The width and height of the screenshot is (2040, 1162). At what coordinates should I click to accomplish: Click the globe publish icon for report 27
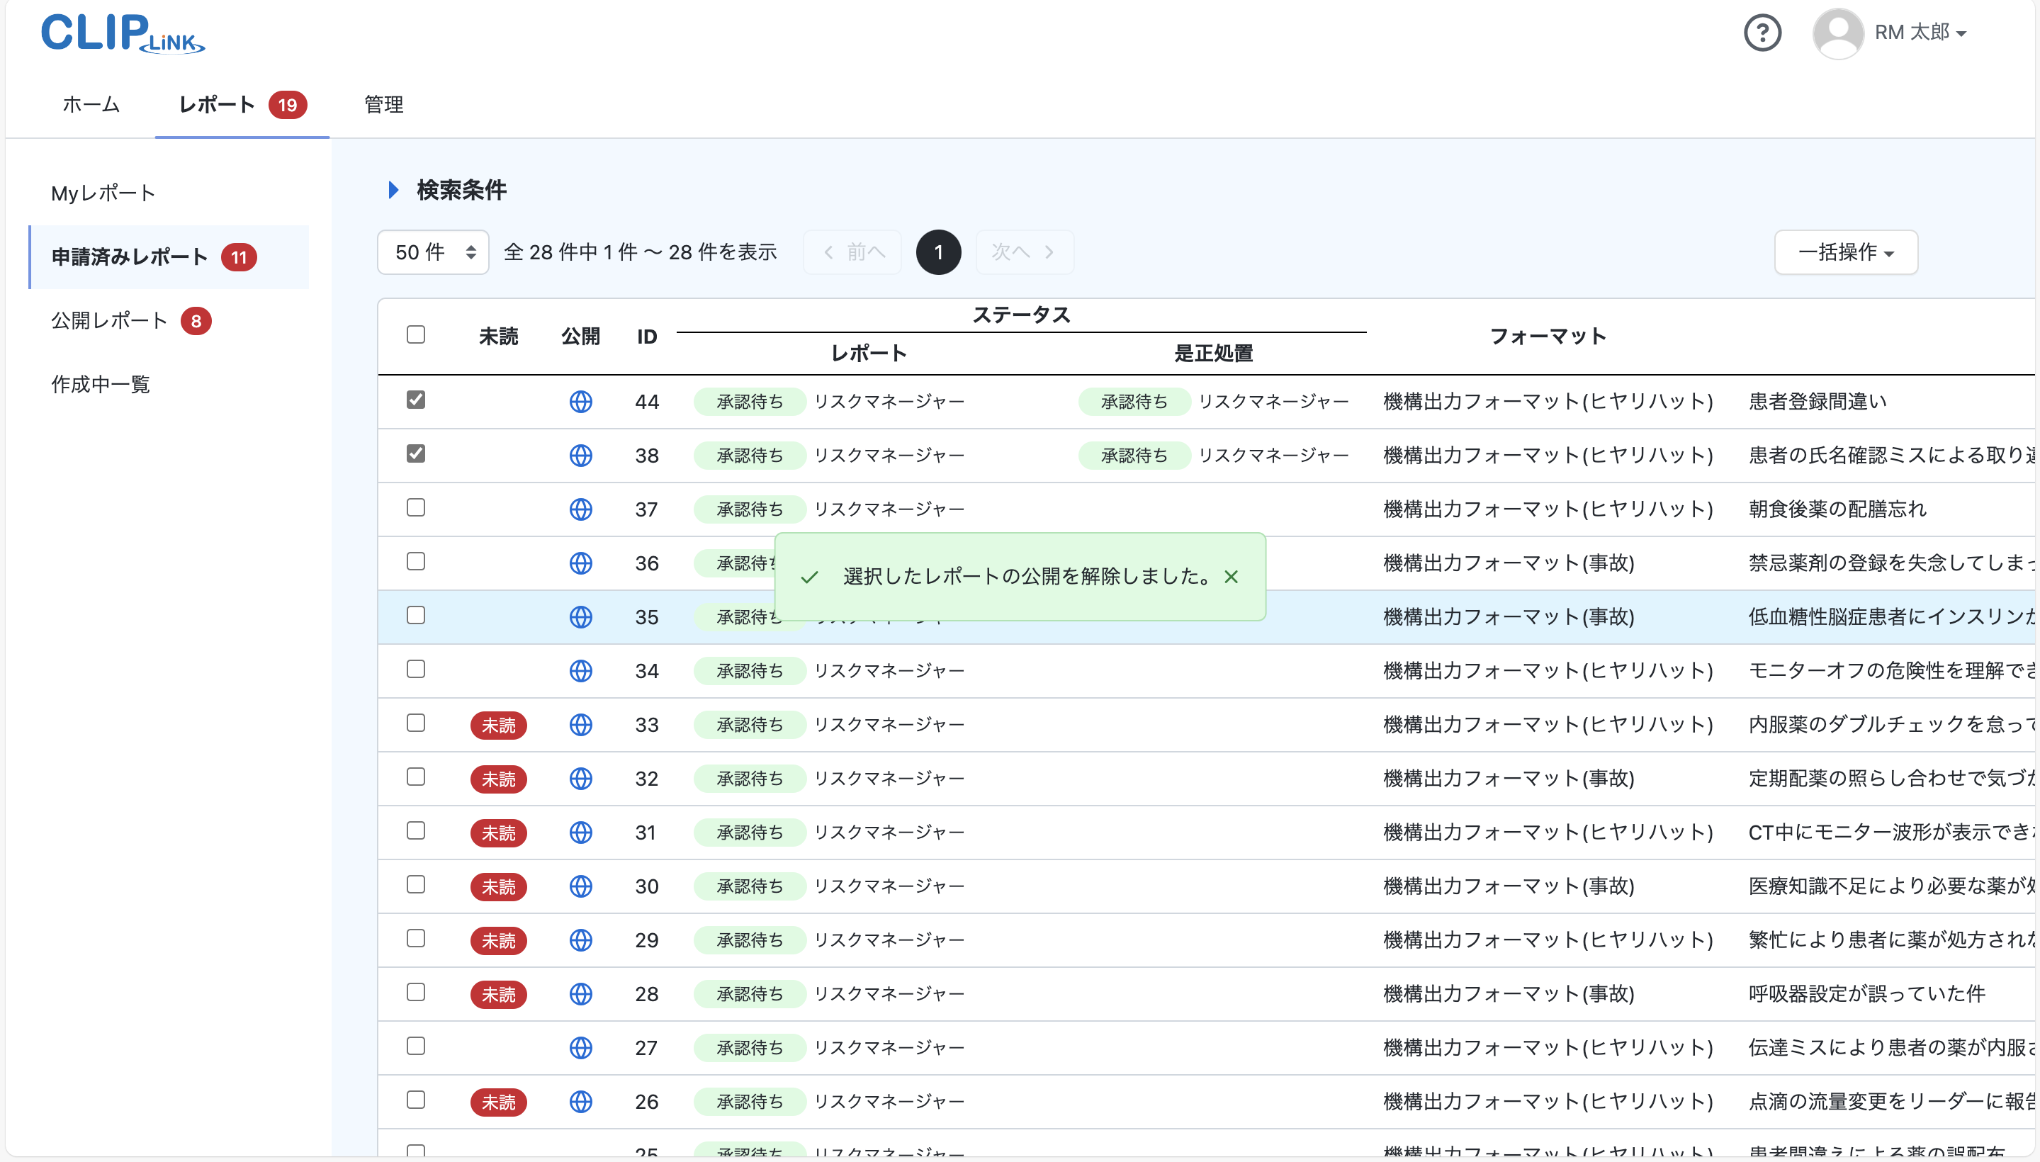point(581,1047)
